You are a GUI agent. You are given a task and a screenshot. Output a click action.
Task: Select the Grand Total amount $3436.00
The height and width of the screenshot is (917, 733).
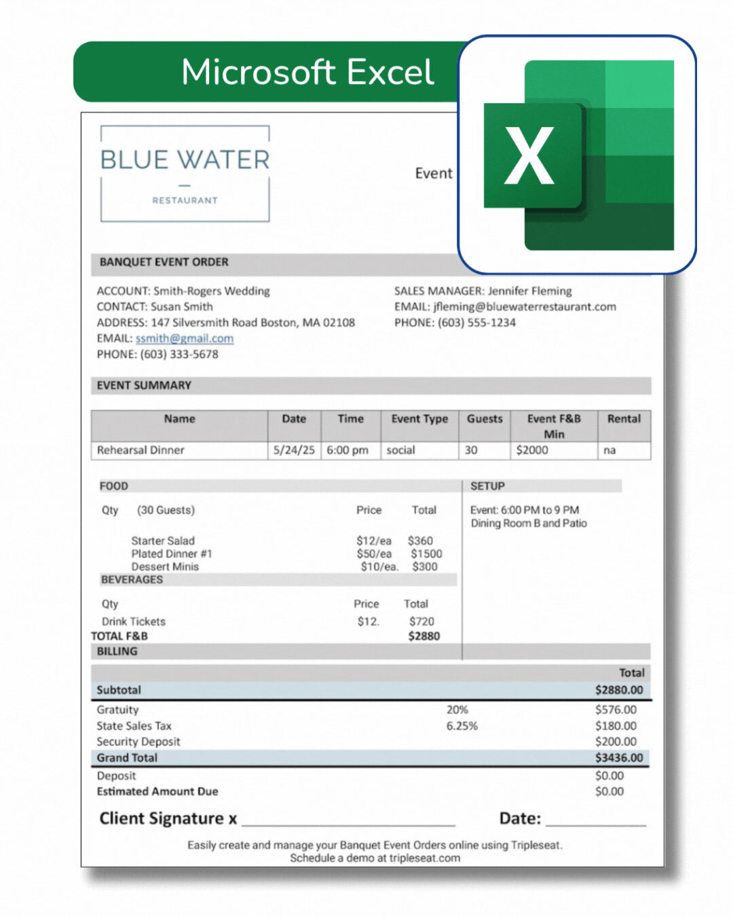[x=618, y=758]
